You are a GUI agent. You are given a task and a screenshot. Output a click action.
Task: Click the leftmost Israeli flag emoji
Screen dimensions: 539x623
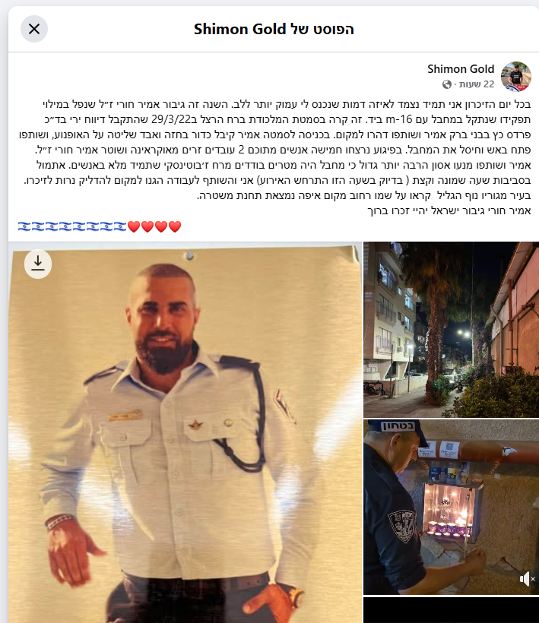(24, 226)
